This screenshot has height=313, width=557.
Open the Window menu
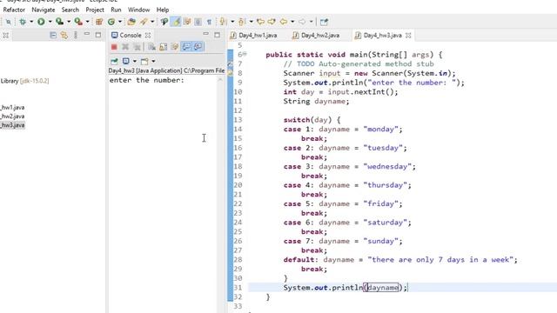pyautogui.click(x=138, y=10)
